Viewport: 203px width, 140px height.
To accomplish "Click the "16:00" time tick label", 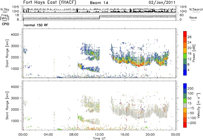I will click(125, 135).
